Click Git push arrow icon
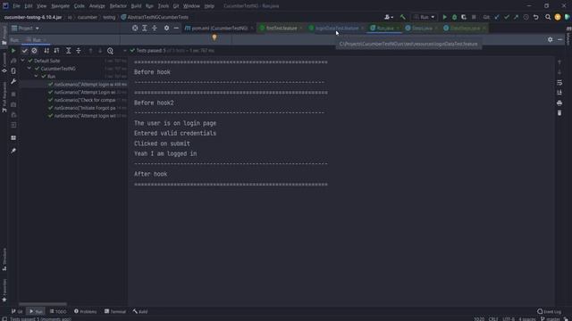Screen dimensions: 572x321 click(516, 17)
